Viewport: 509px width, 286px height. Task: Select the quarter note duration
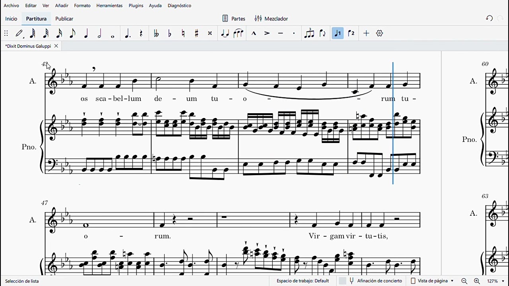(x=86, y=33)
